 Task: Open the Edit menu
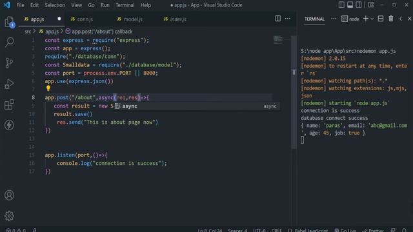[x=34, y=5]
